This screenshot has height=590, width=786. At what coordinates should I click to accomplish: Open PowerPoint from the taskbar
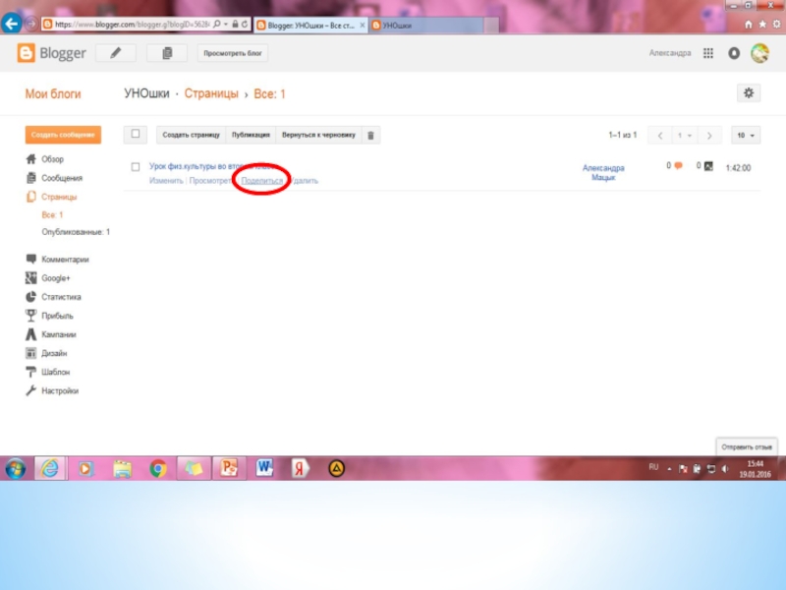(229, 468)
